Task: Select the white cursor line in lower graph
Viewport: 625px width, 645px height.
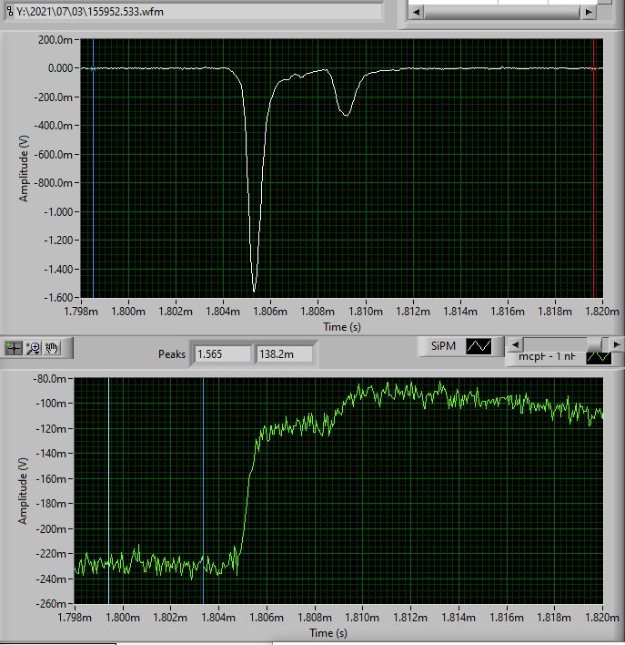Action: pos(108,491)
